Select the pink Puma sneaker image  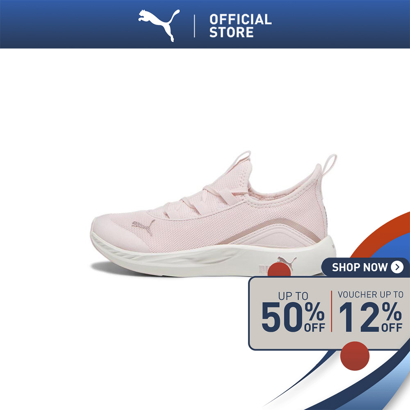pyautogui.click(x=214, y=213)
